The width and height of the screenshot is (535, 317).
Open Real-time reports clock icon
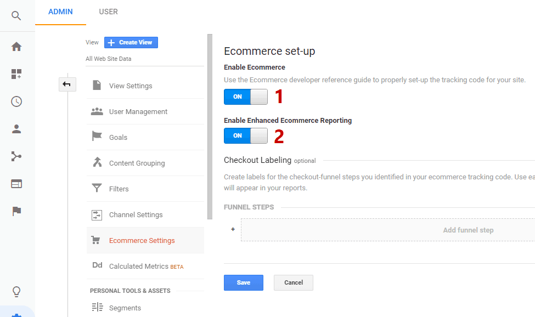pos(16,101)
